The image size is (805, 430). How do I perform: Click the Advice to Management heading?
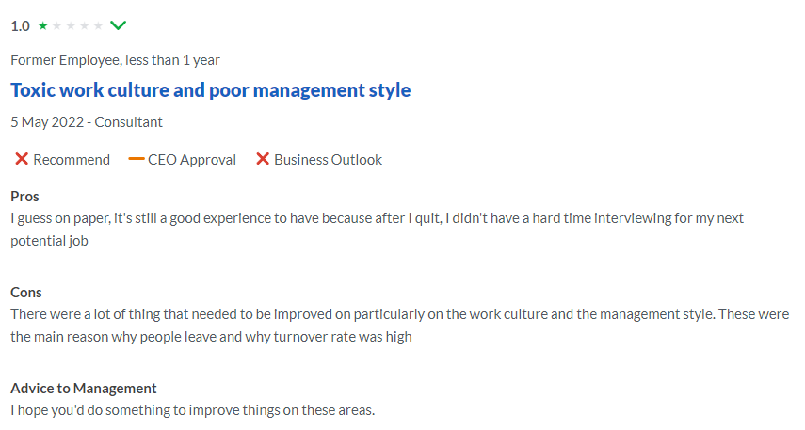(84, 389)
